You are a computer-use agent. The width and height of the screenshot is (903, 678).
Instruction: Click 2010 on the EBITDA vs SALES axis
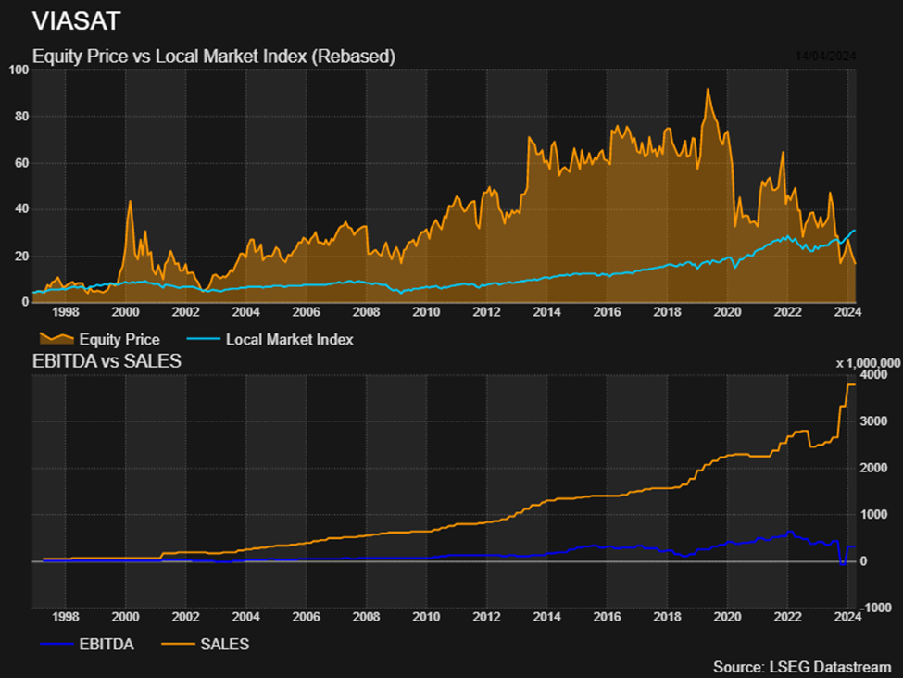point(426,617)
